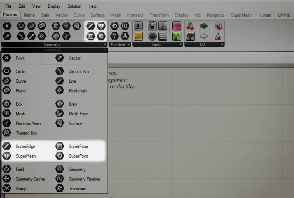Click the flask icon in the Util panel
Screen dimensions: 294x198
pyautogui.click(x=218, y=36)
